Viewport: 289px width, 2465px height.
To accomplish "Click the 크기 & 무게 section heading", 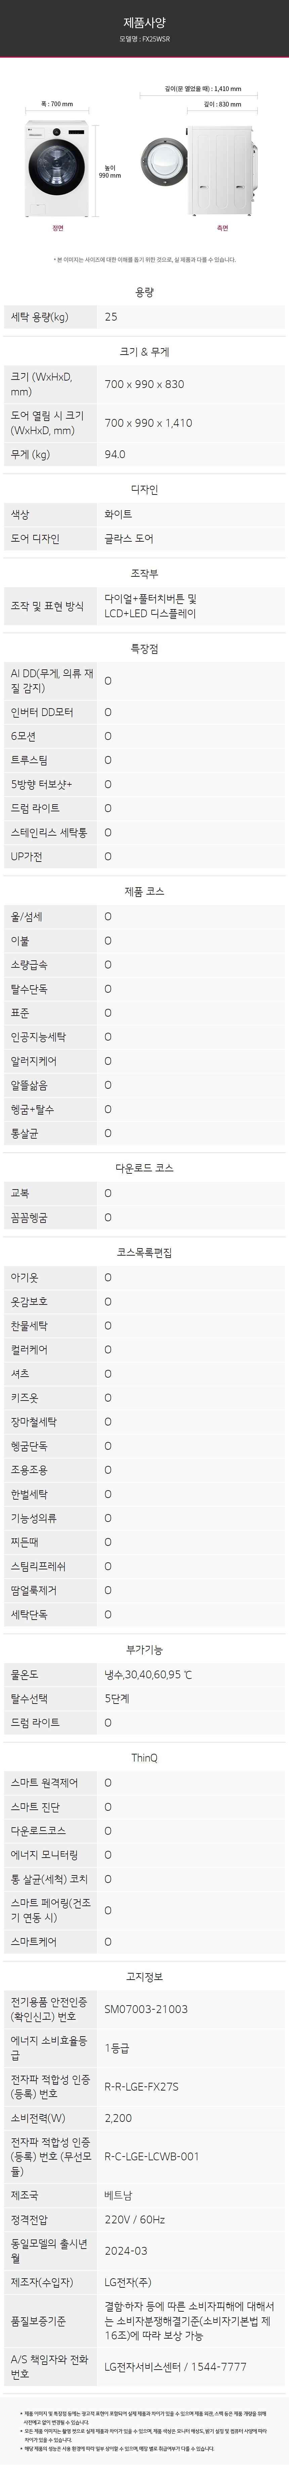I will (144, 351).
